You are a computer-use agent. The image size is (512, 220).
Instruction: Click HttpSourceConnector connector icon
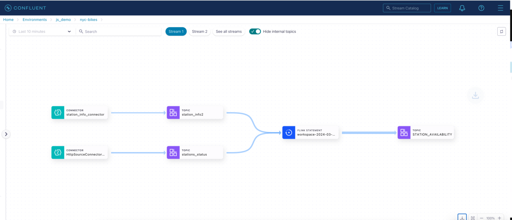tap(58, 153)
